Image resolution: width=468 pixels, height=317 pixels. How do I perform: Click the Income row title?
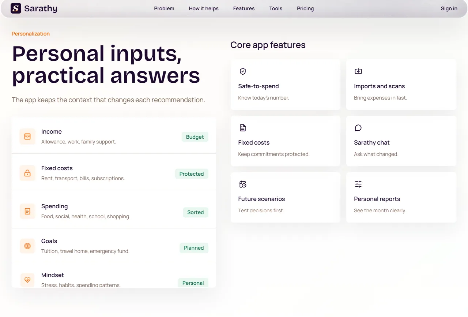[52, 131]
